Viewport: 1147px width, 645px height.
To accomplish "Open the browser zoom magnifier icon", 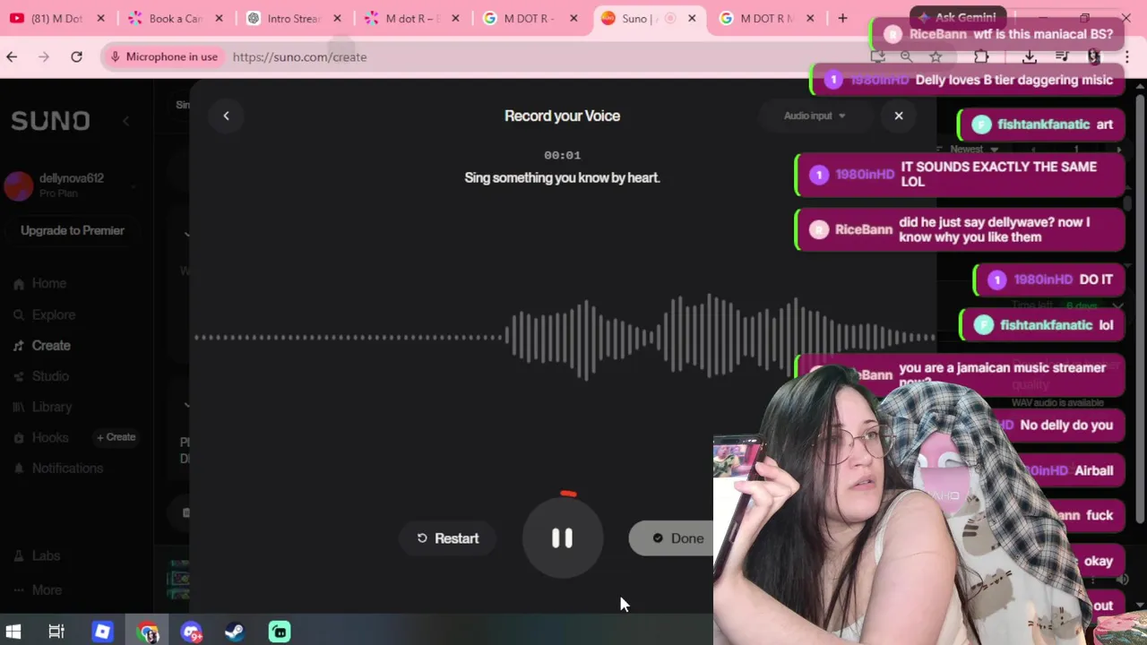I will point(906,56).
